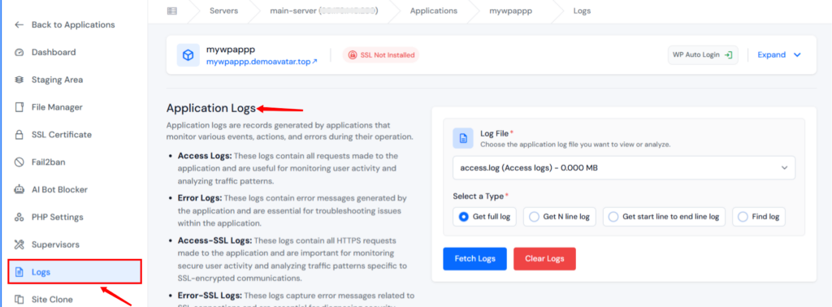Image resolution: width=832 pixels, height=307 pixels.
Task: Click the AI Bot Blocker robot icon
Action: [19, 190]
